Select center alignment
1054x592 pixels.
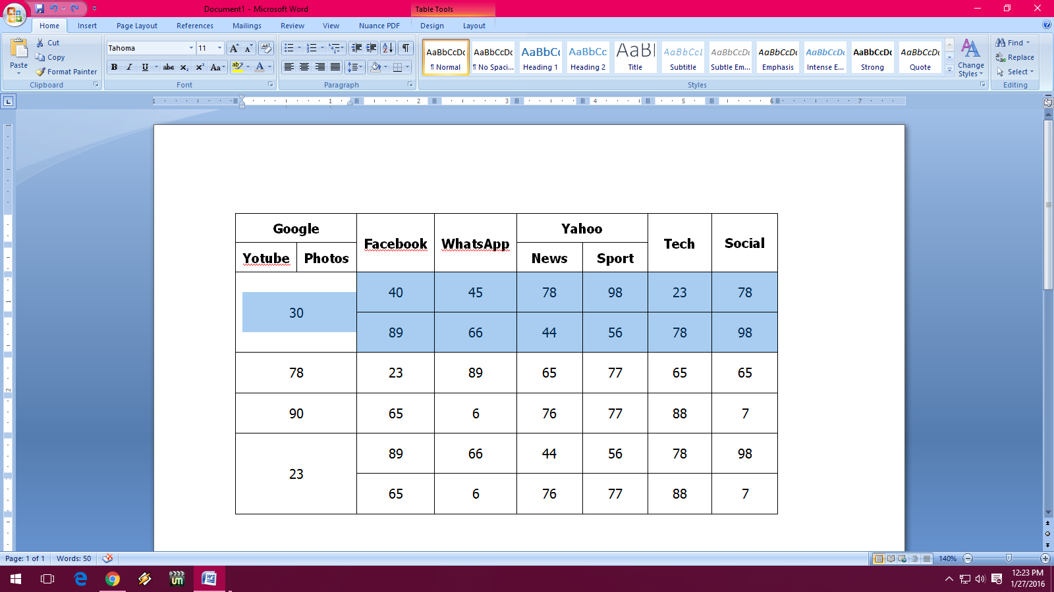304,67
